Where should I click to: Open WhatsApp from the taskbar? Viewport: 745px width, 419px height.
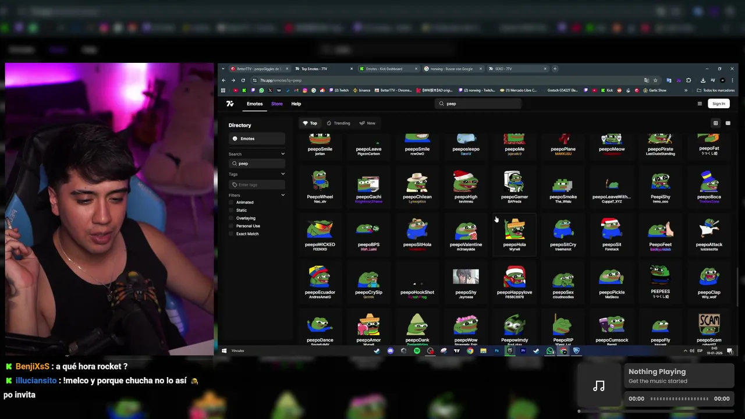coord(549,350)
